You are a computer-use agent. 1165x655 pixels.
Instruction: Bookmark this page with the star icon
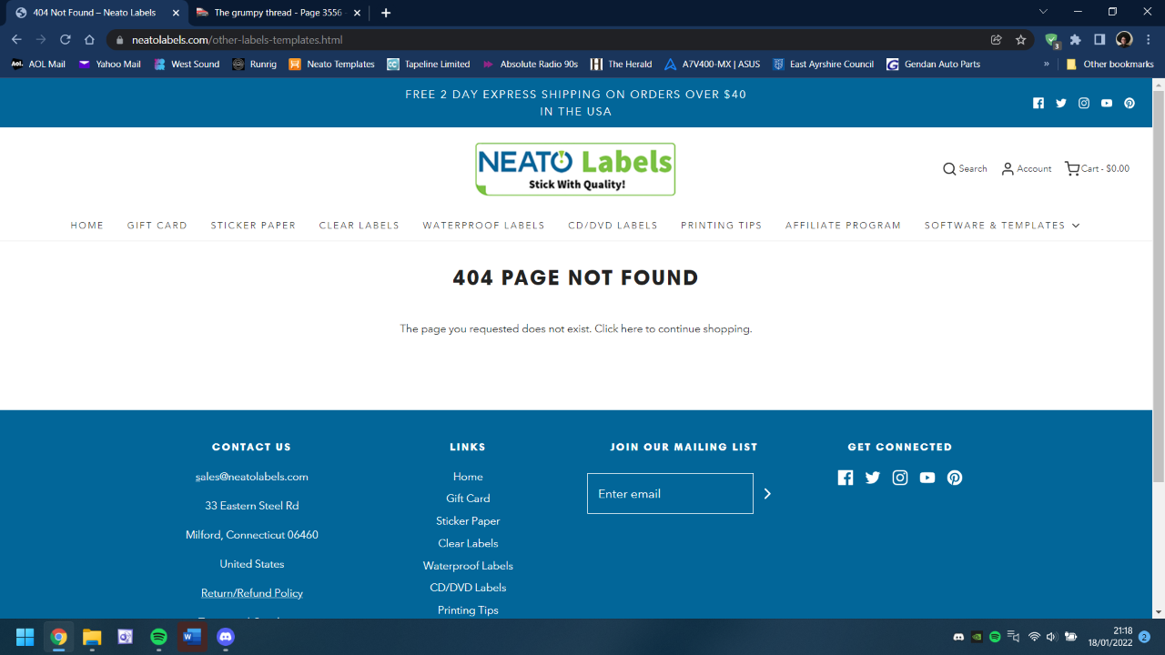click(x=1021, y=40)
